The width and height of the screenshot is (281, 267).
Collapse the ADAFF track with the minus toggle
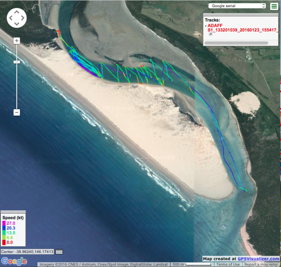(206, 25)
